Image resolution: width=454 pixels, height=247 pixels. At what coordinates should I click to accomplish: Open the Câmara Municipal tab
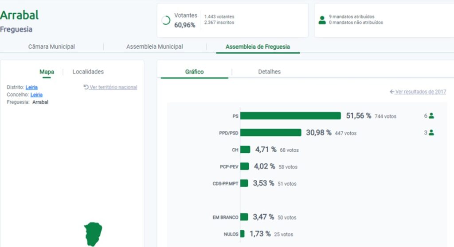pos(51,46)
